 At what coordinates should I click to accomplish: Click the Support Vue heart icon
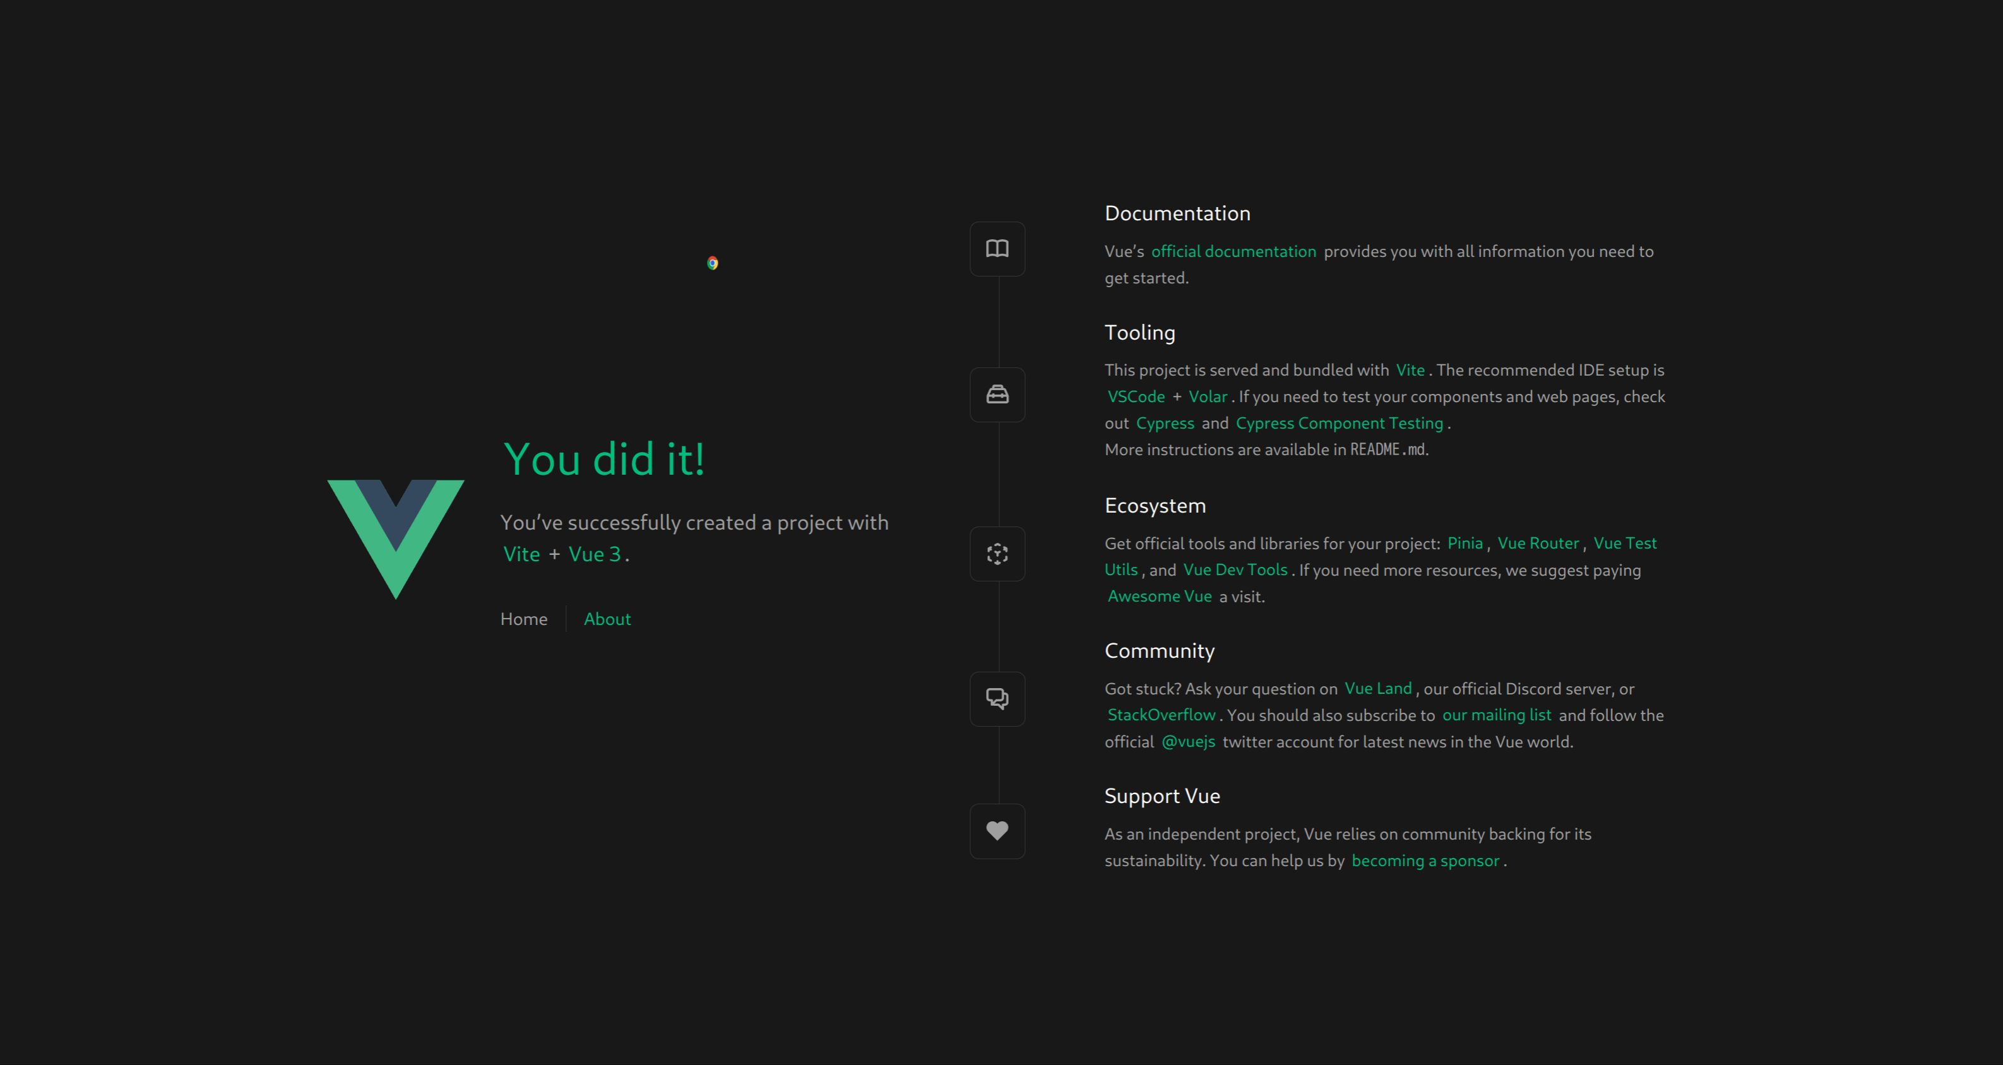tap(997, 831)
